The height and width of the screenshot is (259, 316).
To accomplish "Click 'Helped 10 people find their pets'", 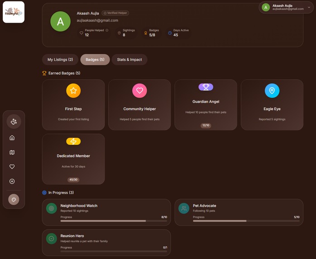I will tap(206, 112).
